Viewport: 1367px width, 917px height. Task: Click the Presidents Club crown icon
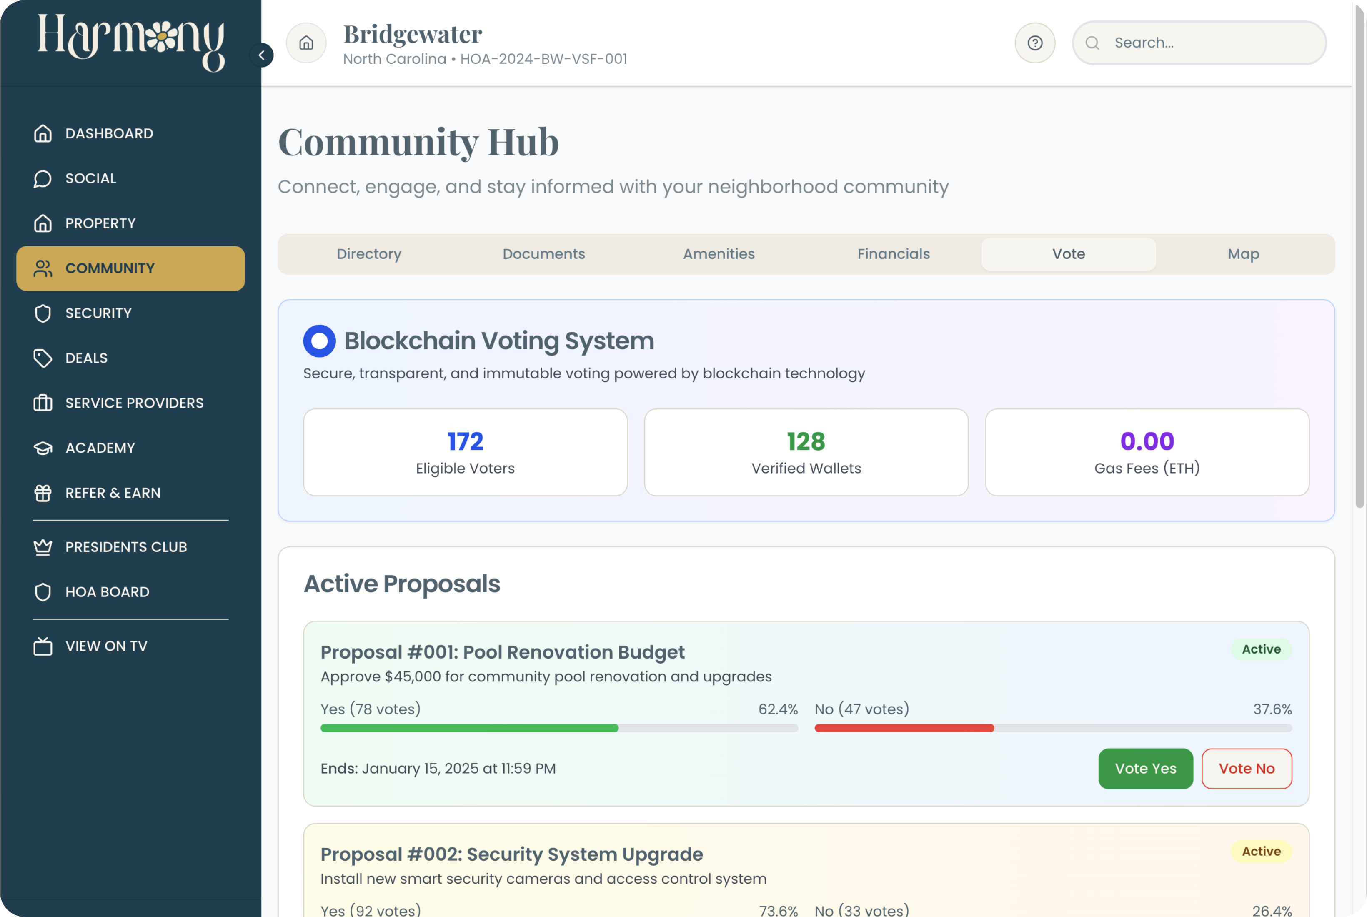[43, 547]
